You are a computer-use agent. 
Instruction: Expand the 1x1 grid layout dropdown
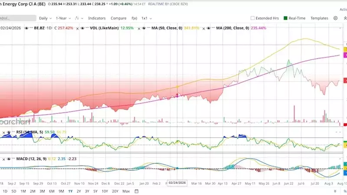147,18
